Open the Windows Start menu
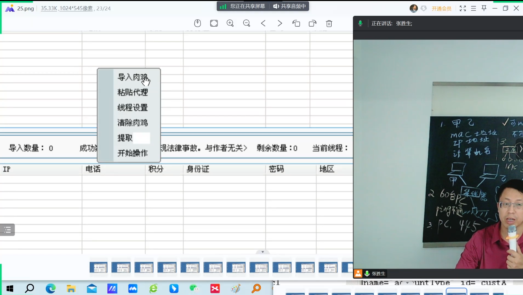 click(10, 288)
